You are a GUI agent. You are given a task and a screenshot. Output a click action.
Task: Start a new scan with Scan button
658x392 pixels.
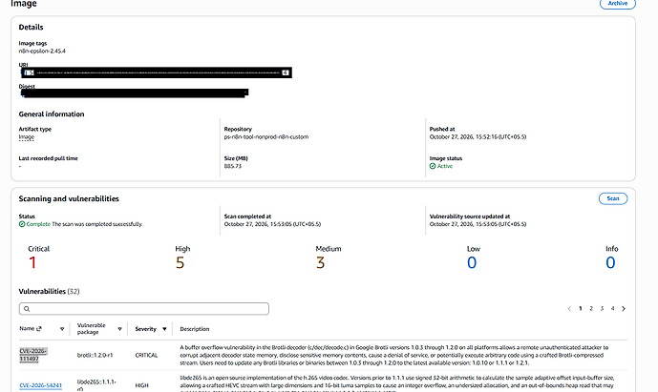(x=613, y=198)
